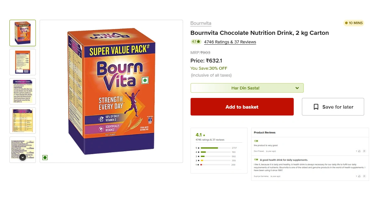Viewport: 378px width, 199px height.
Task: Add the product to basket
Action: [x=242, y=107]
